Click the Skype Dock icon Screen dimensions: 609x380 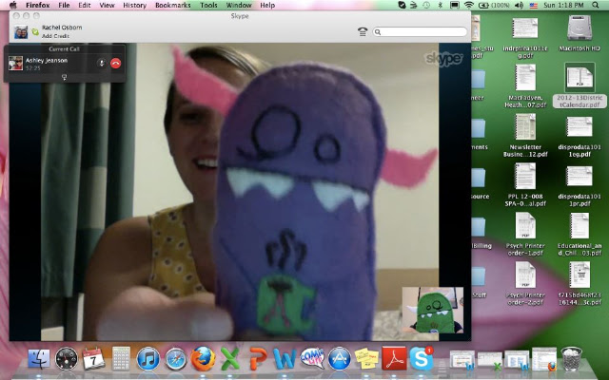[421, 359]
